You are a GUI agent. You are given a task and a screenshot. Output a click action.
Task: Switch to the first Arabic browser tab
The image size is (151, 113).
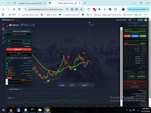click(x=30, y=3)
